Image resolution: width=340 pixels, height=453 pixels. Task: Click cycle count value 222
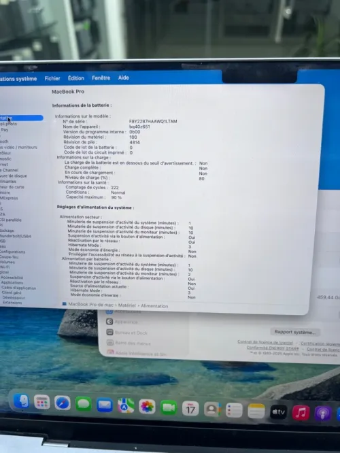click(115, 188)
